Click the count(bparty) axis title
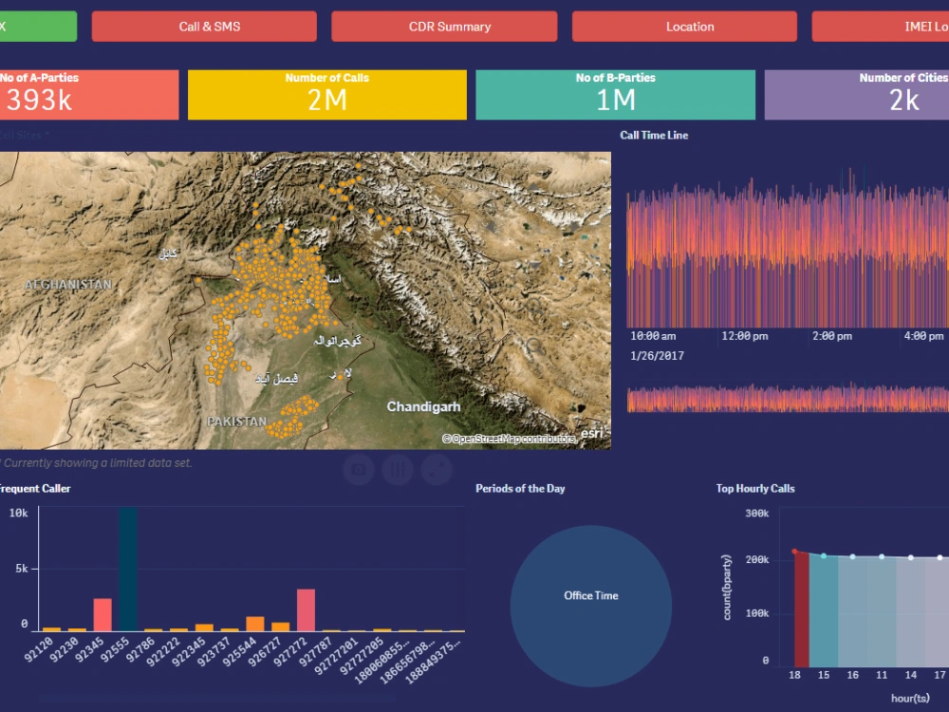Image resolution: width=949 pixels, height=712 pixels. [x=727, y=588]
